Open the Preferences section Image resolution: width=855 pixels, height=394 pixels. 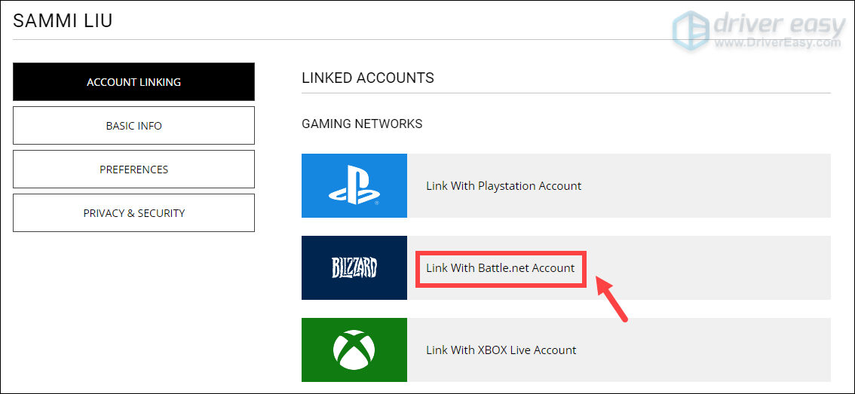point(133,170)
